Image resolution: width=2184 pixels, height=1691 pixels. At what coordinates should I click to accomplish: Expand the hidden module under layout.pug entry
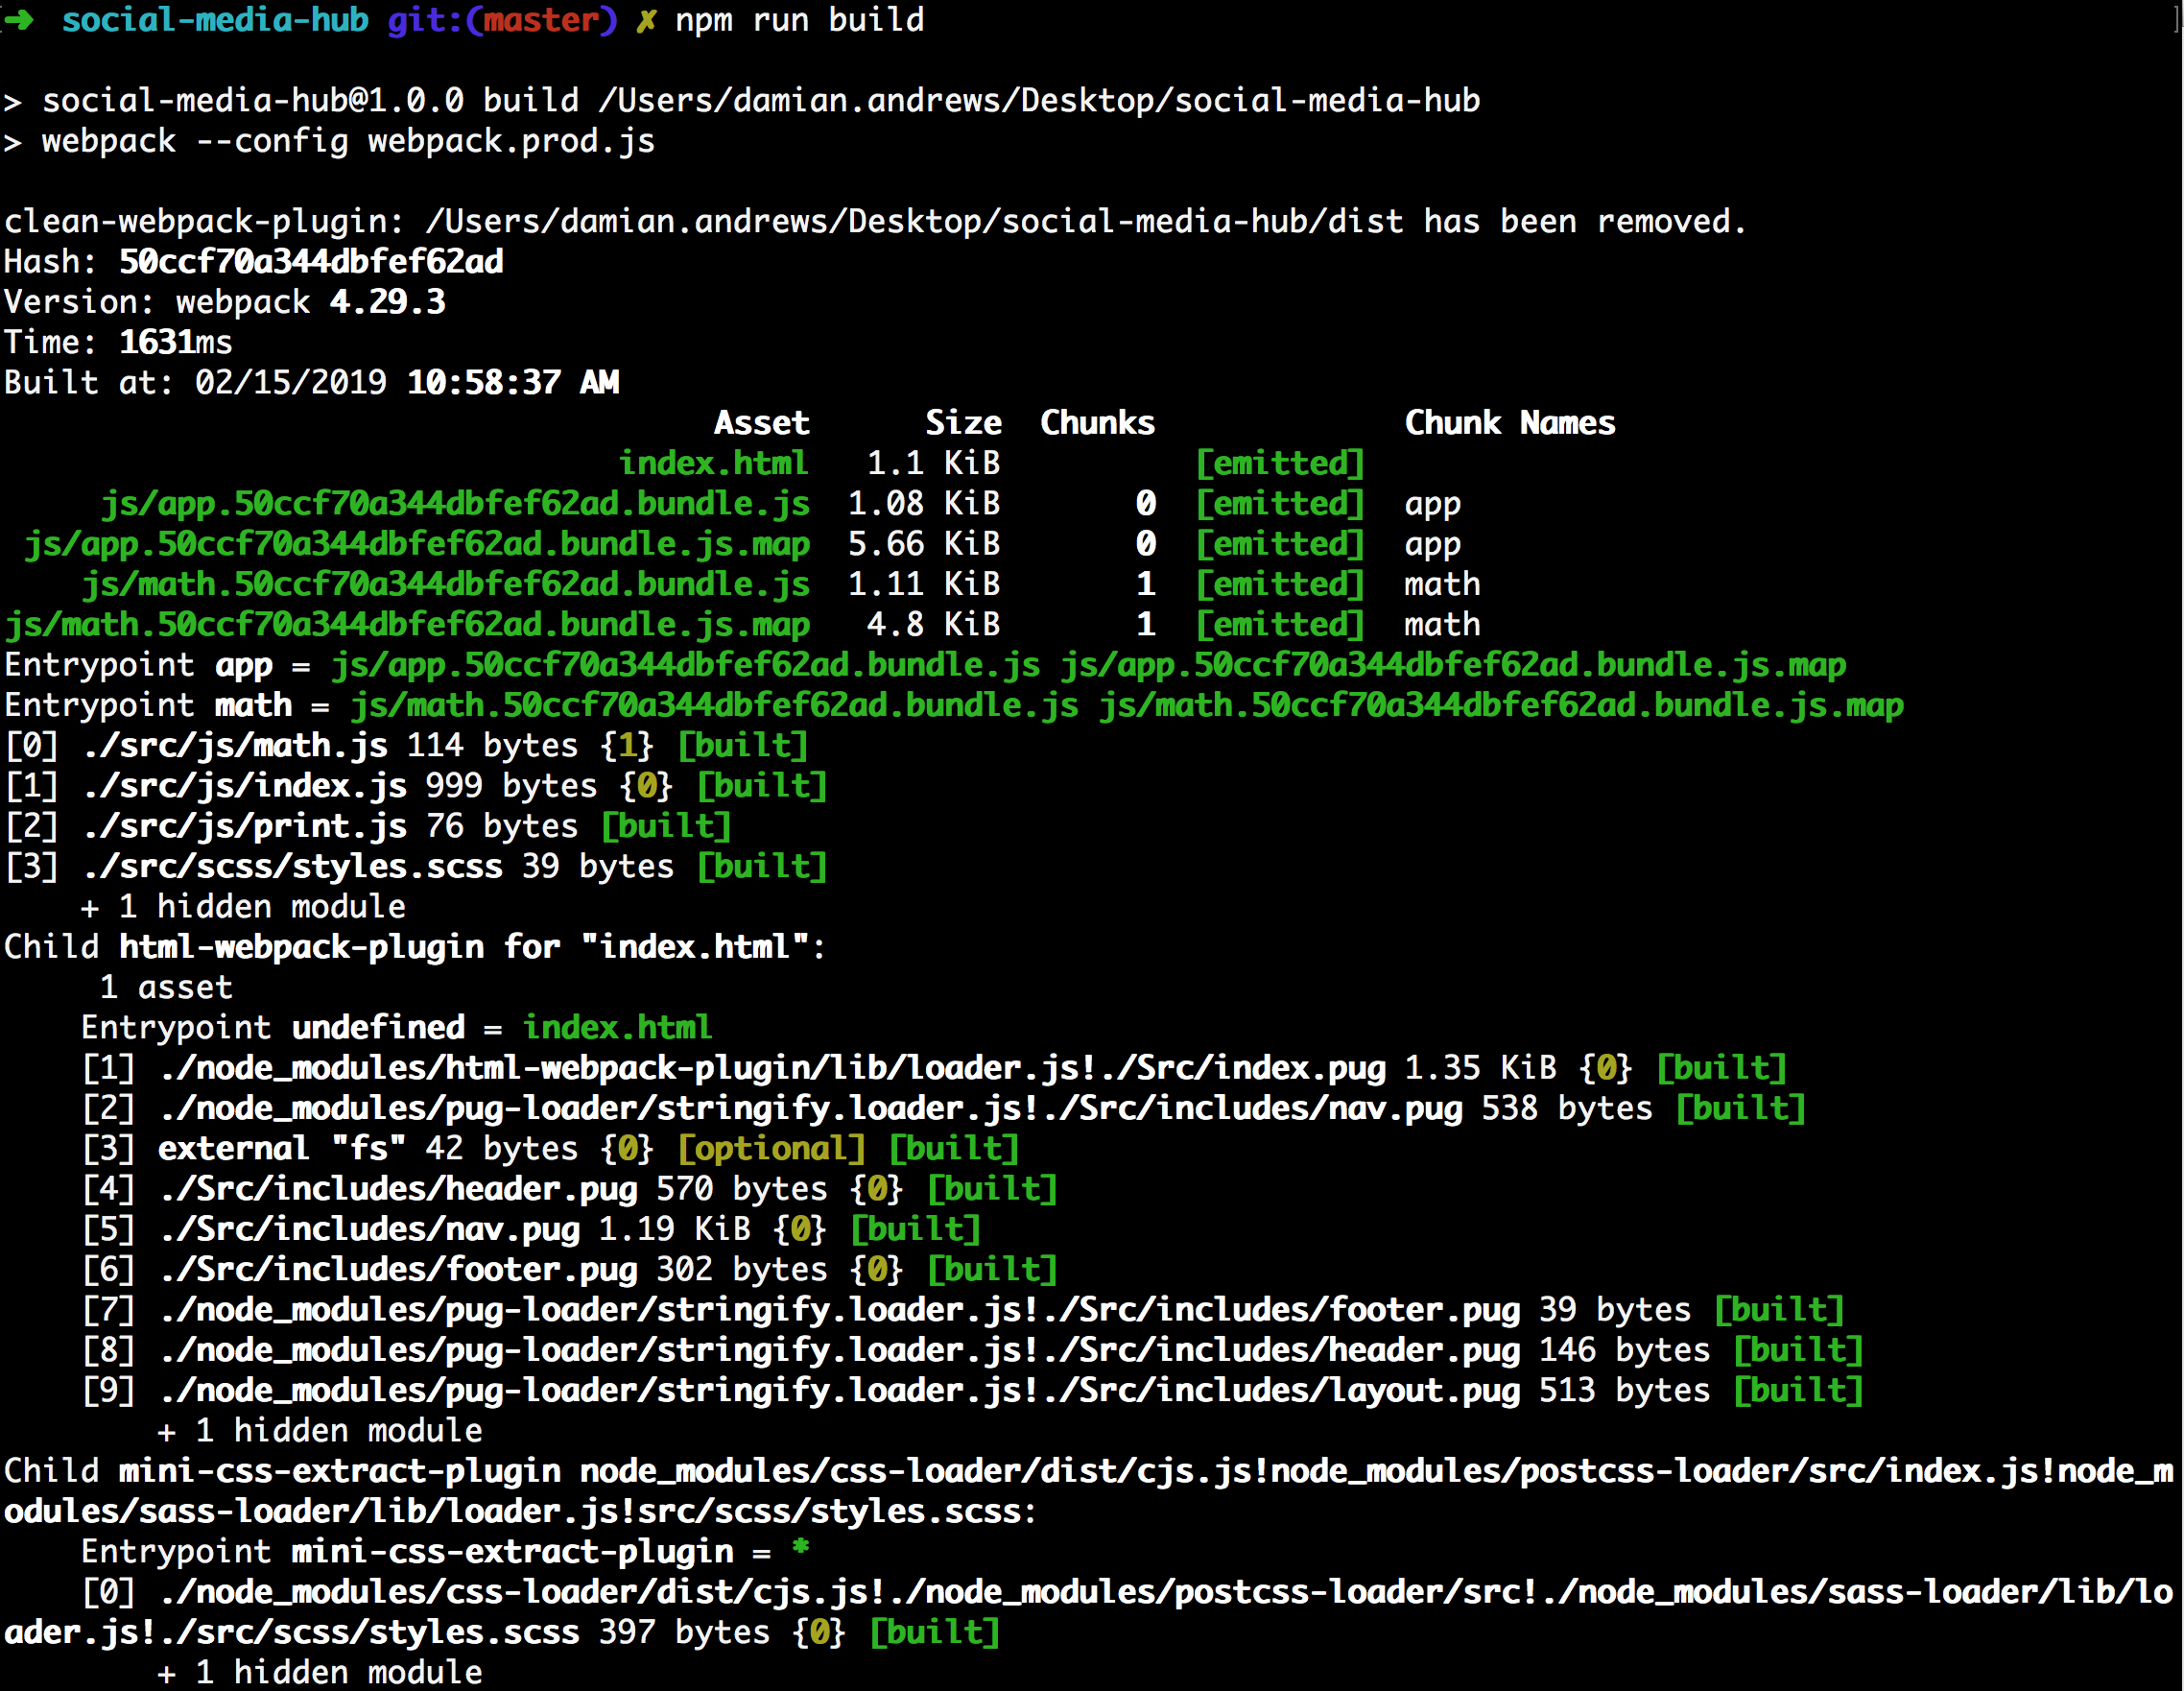pos(318,1430)
